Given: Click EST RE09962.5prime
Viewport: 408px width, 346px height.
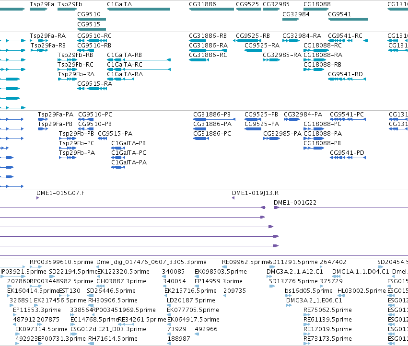Looking at the screenshot, I should pos(224,266).
